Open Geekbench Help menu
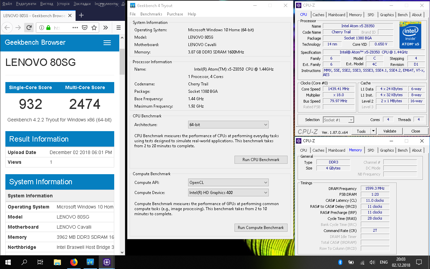The image size is (430, 269). tap(192, 14)
